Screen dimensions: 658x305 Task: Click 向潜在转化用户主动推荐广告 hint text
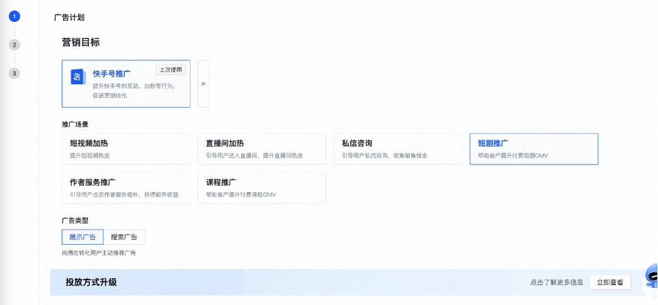point(99,253)
